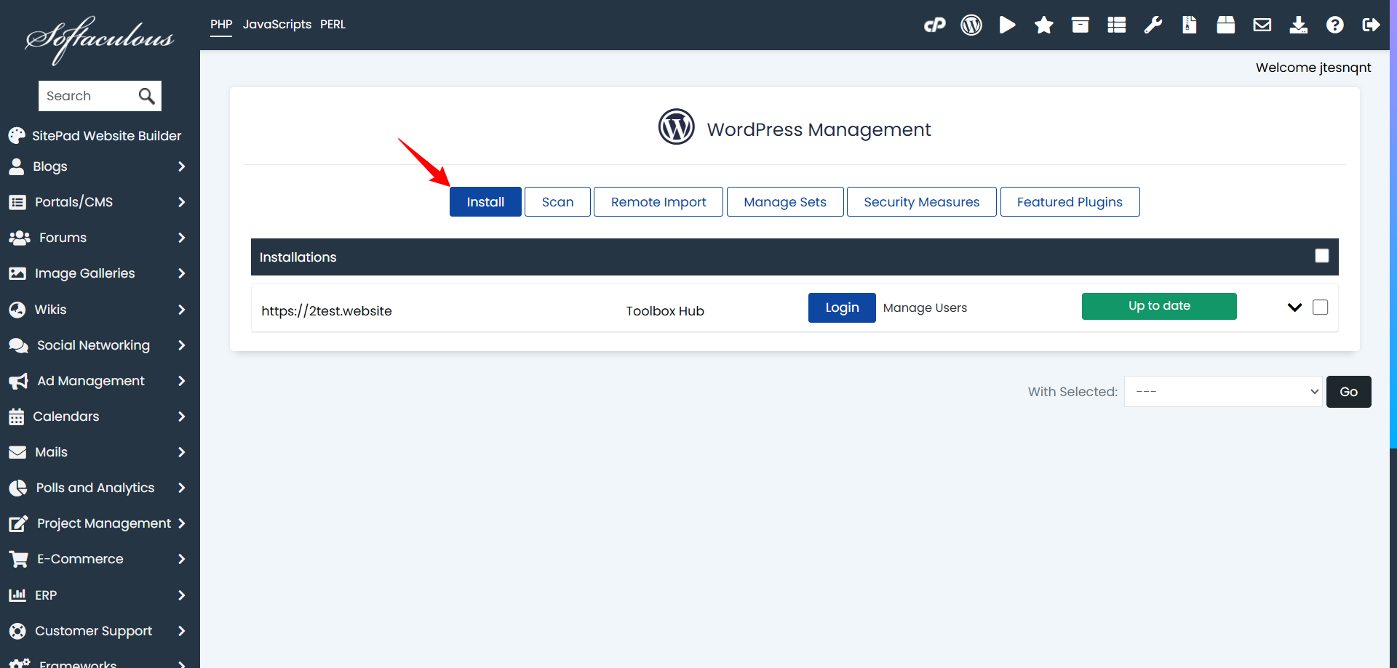This screenshot has width=1397, height=668.
Task: Open the With Selected dropdown
Action: pyautogui.click(x=1223, y=392)
